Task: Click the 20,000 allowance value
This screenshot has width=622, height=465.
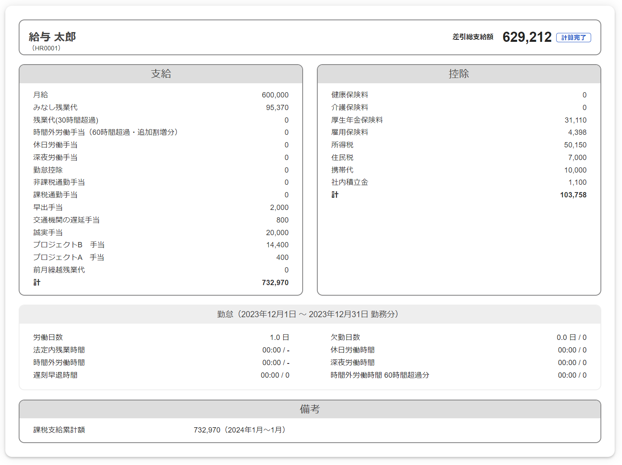Action: pos(277,233)
